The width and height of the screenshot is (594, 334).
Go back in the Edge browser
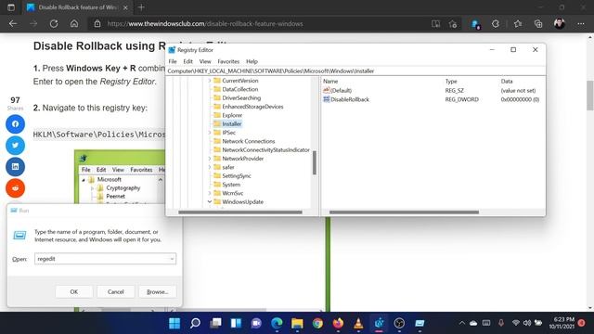pos(13,23)
